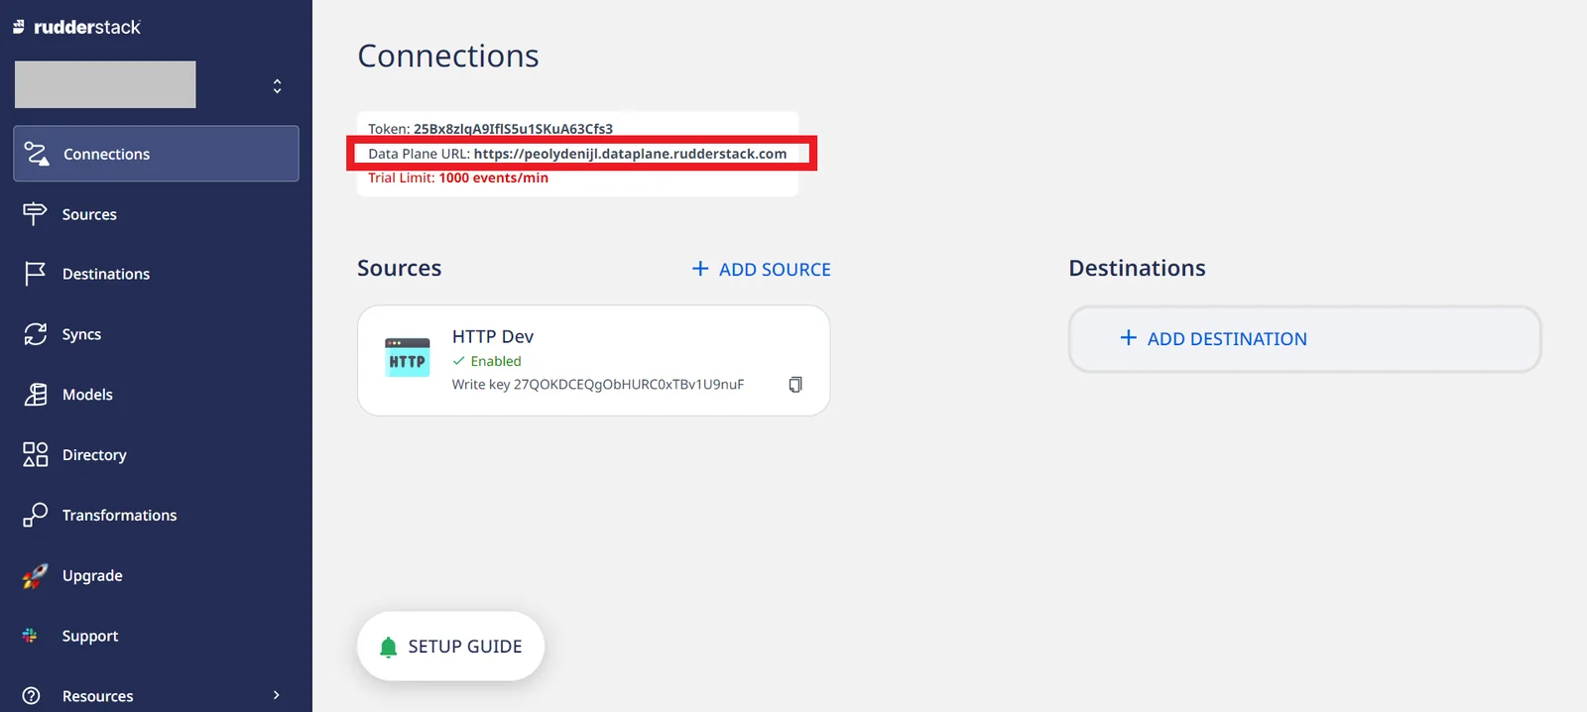Click the ADD SOURCE link
1587x712 pixels.
[x=761, y=269]
